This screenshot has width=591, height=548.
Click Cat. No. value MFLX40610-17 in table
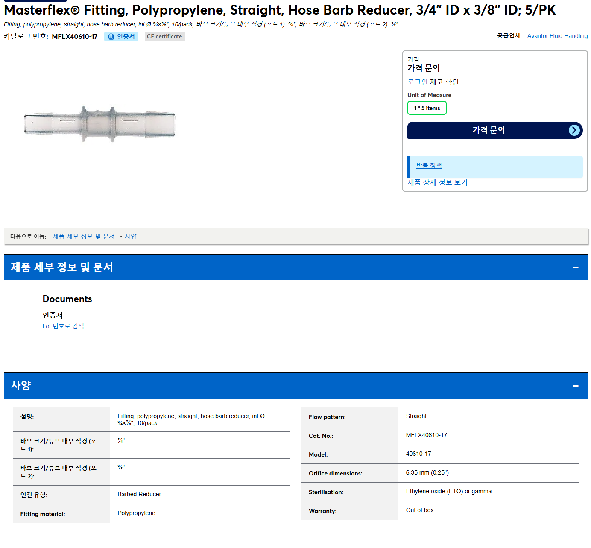pos(426,435)
